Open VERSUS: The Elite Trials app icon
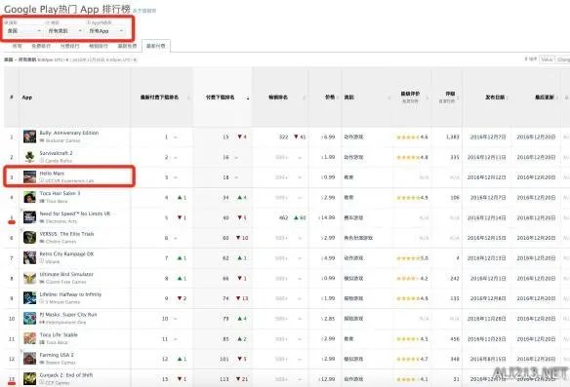 [x=29, y=238]
